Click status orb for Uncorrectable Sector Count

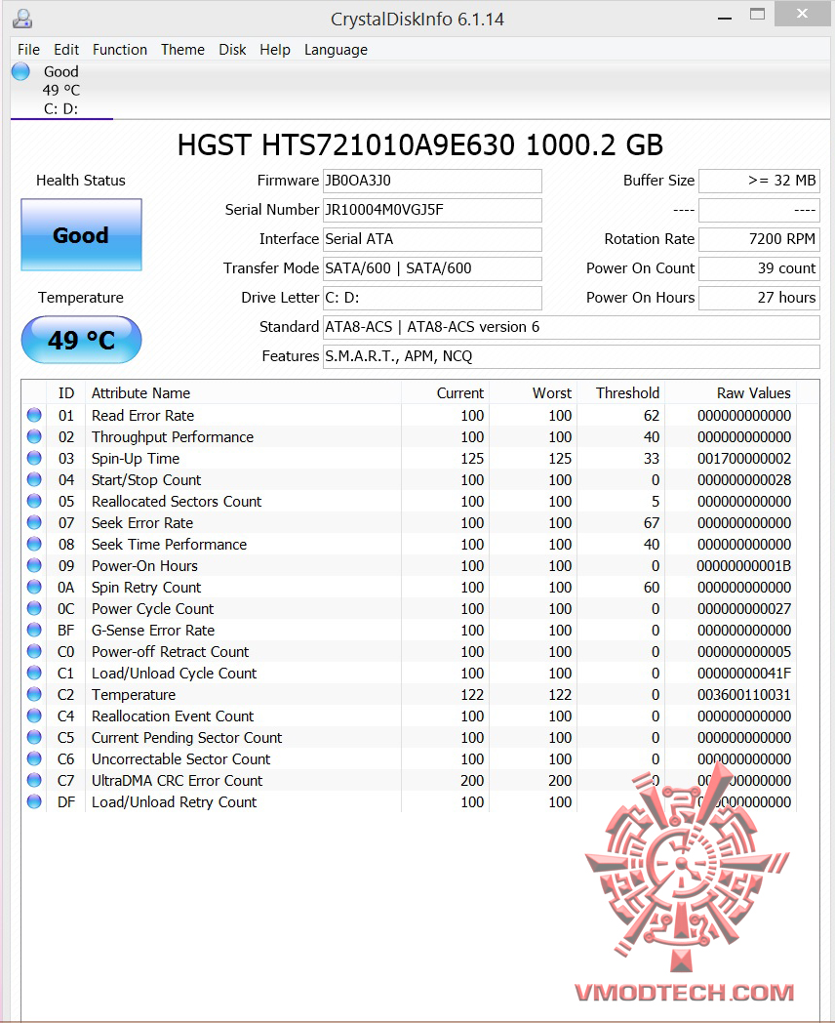tap(34, 758)
